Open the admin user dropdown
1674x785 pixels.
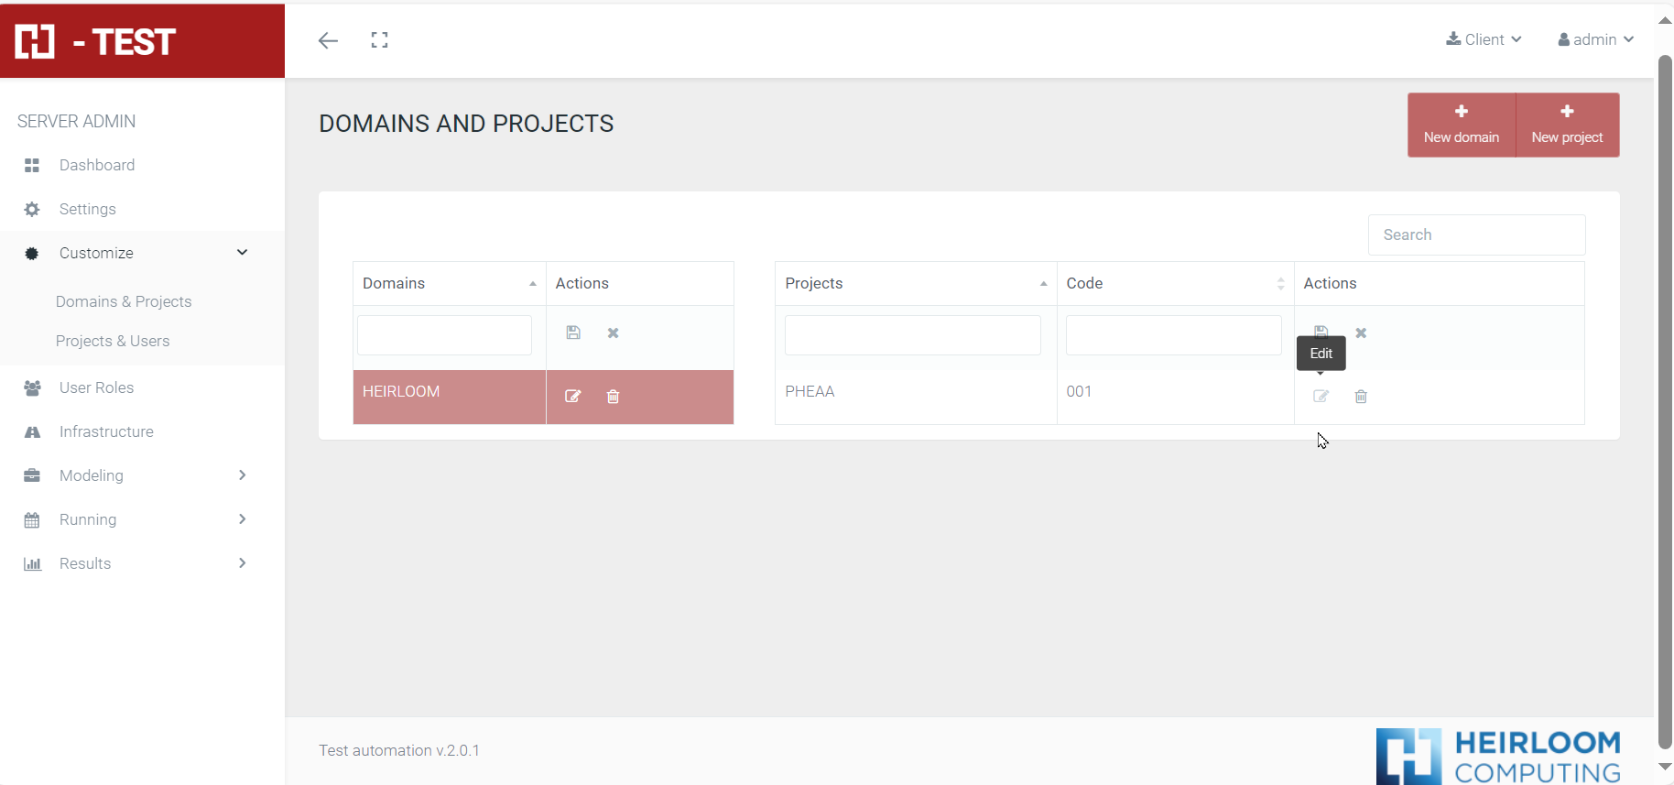(x=1595, y=39)
